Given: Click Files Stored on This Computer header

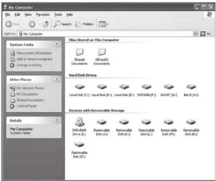Looking at the screenshot, I should coord(94,40).
